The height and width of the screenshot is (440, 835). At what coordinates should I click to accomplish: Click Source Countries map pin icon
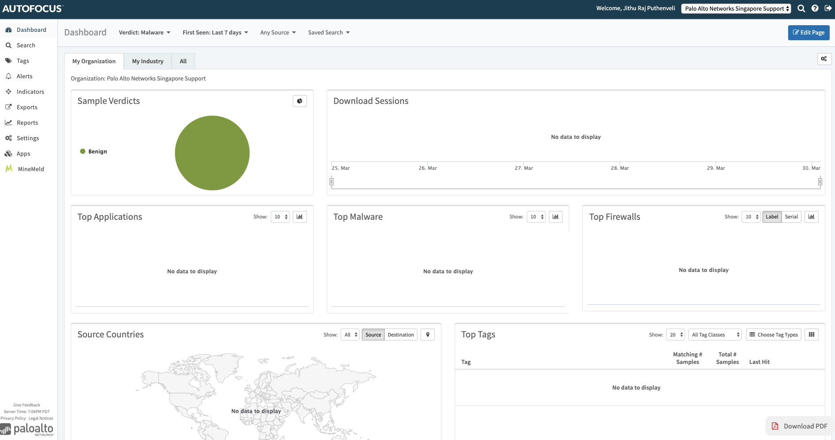click(428, 335)
